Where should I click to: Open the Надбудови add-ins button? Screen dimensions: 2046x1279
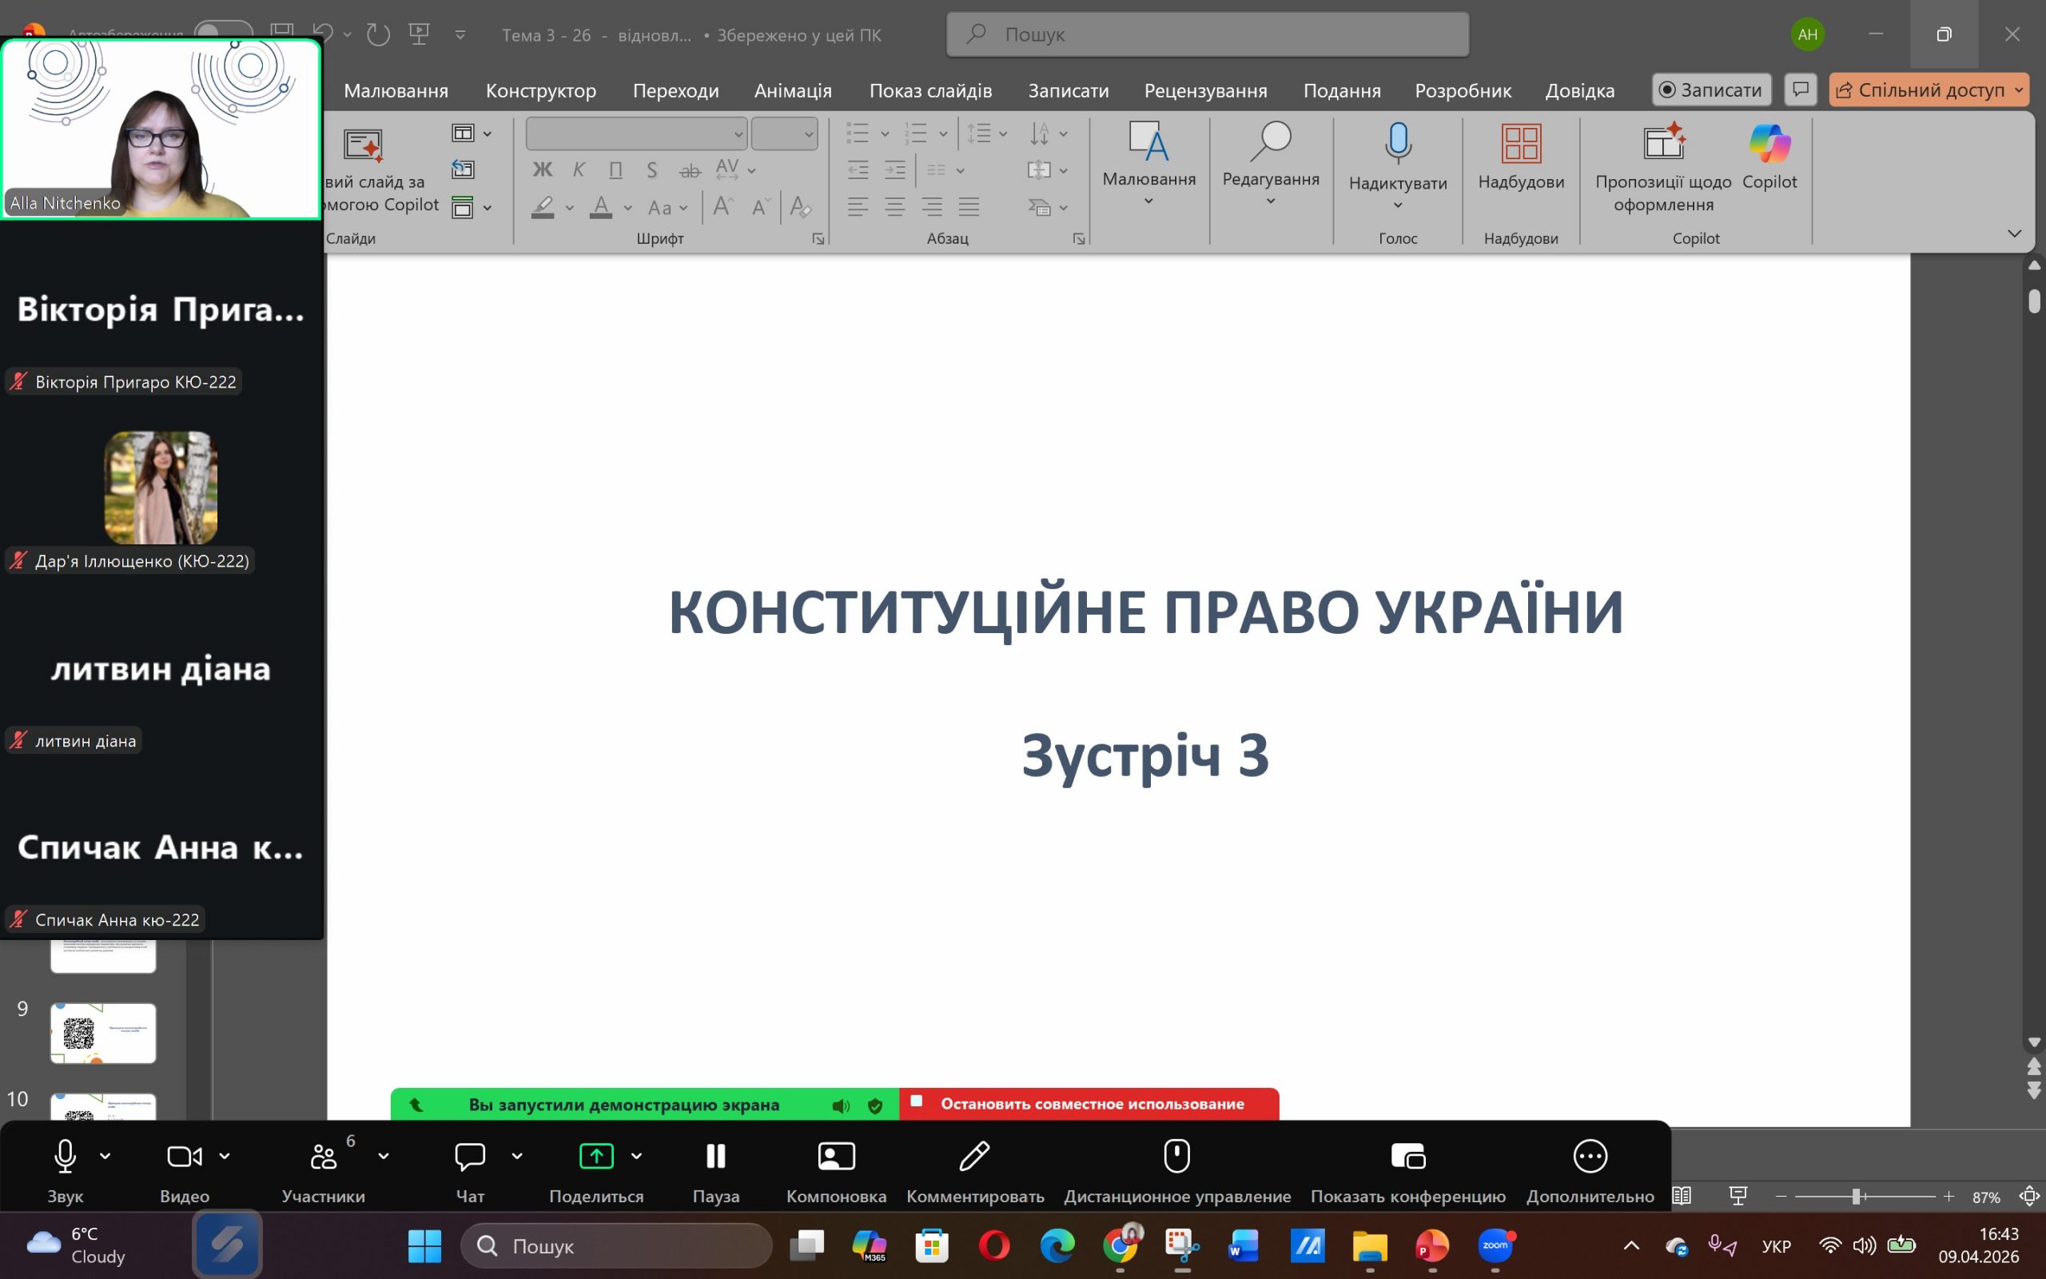[x=1521, y=158]
